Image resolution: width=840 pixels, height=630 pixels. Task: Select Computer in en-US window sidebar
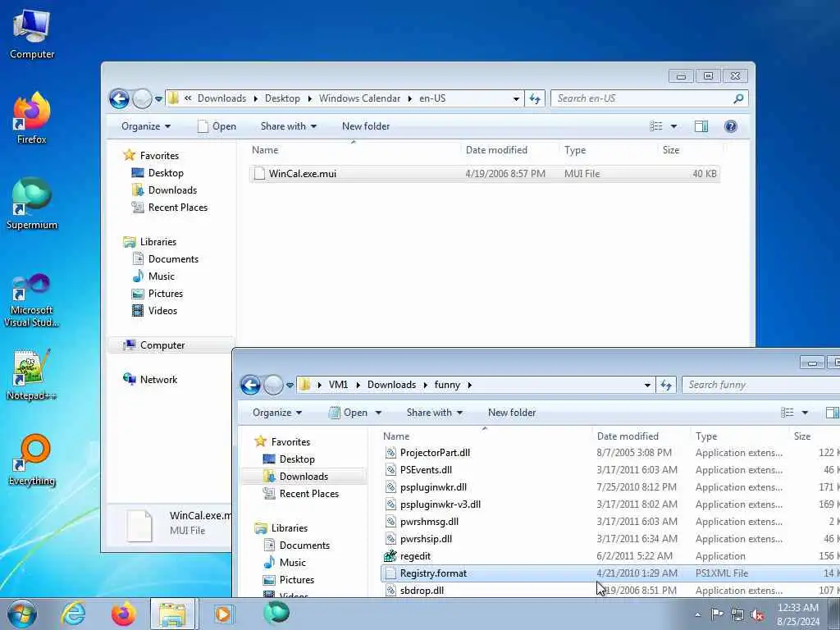click(x=162, y=345)
